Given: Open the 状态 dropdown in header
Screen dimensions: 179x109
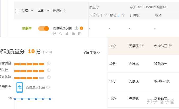Looking at the screenshot, I should point(28,10).
